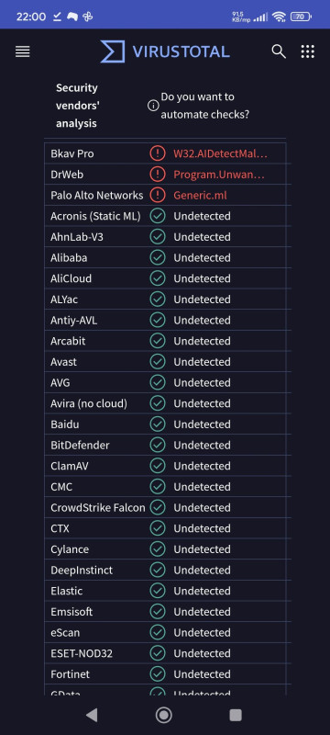Viewport: 330px width, 735px height.
Task: Select the CrowdStrike Falcon vendor row
Action: 168,508
